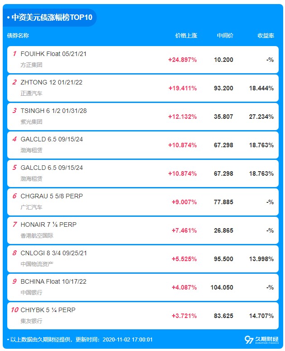Click the 104.050 mid price value
The height and width of the screenshot is (351, 285).
[x=222, y=287]
